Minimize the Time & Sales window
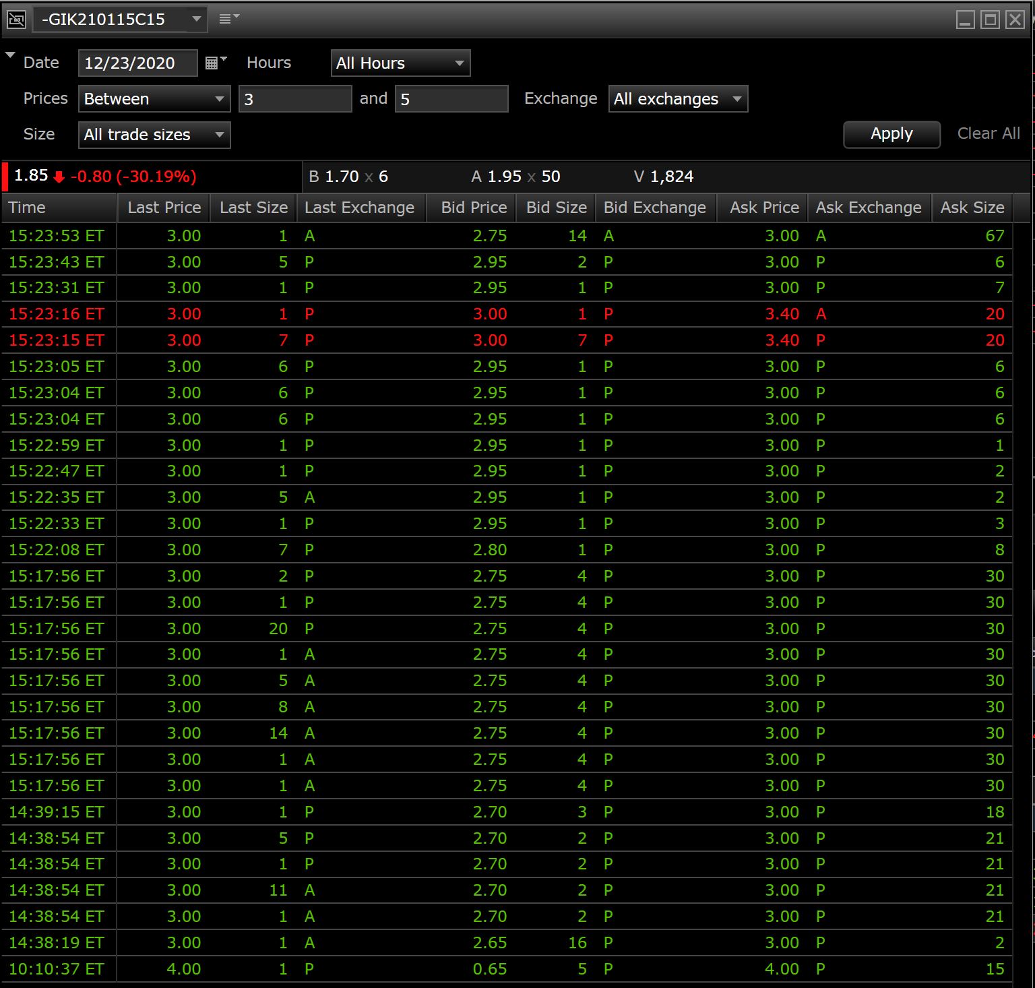 tap(965, 20)
